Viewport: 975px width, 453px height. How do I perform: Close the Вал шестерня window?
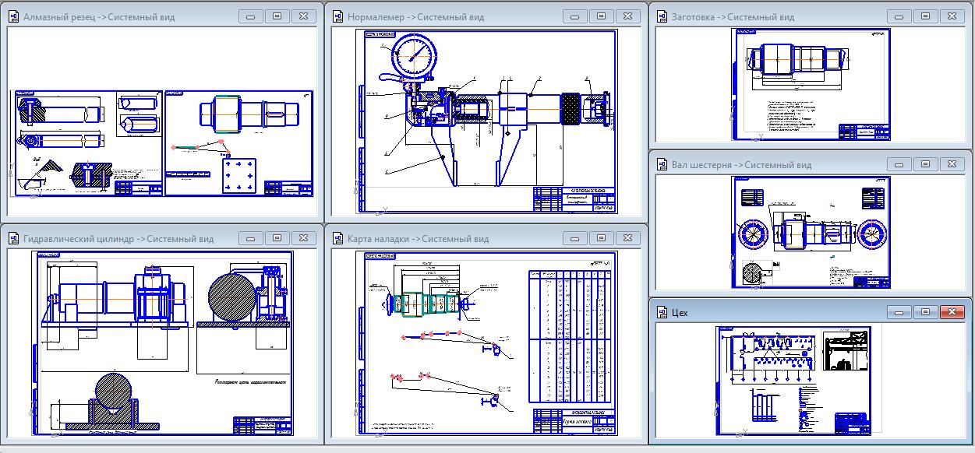[x=952, y=163]
